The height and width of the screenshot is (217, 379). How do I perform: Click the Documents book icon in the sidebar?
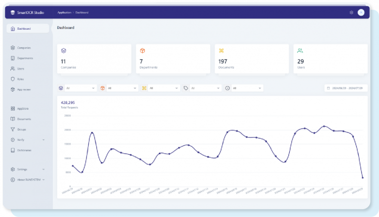13,119
